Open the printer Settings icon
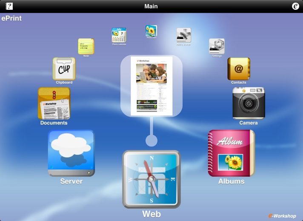The height and width of the screenshot is (221, 303). tap(217, 46)
